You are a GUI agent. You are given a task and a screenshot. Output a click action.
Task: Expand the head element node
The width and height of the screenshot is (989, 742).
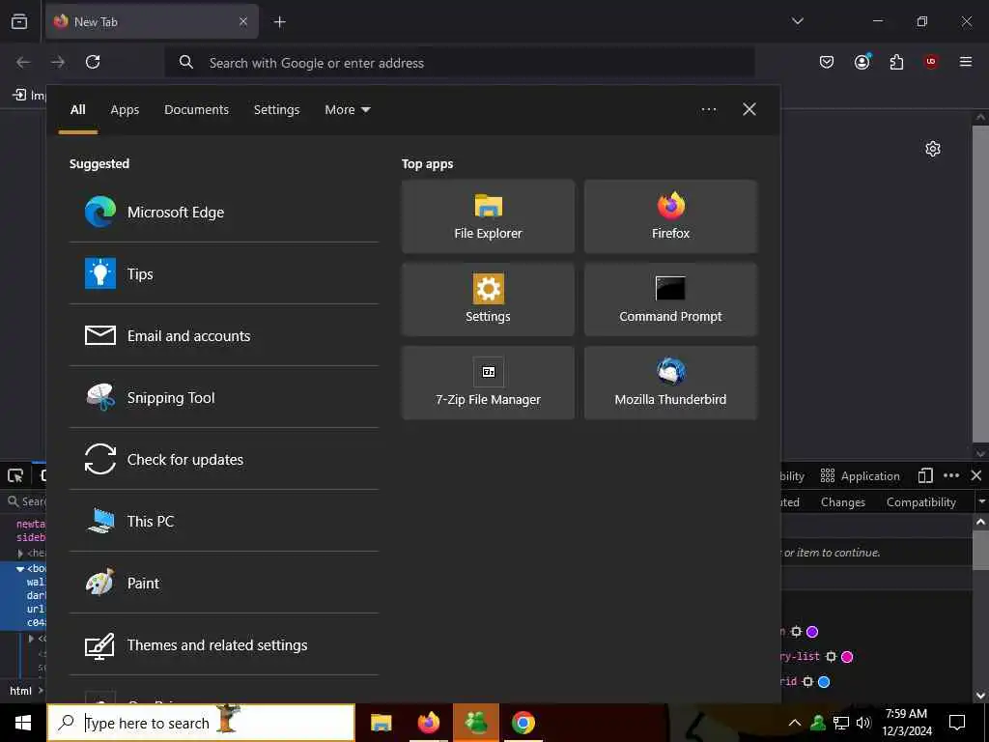tap(20, 554)
